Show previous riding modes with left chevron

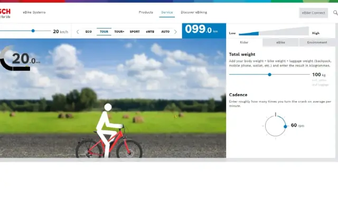78,32
